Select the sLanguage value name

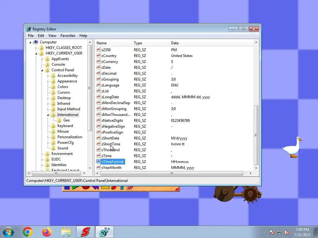pyautogui.click(x=110, y=85)
